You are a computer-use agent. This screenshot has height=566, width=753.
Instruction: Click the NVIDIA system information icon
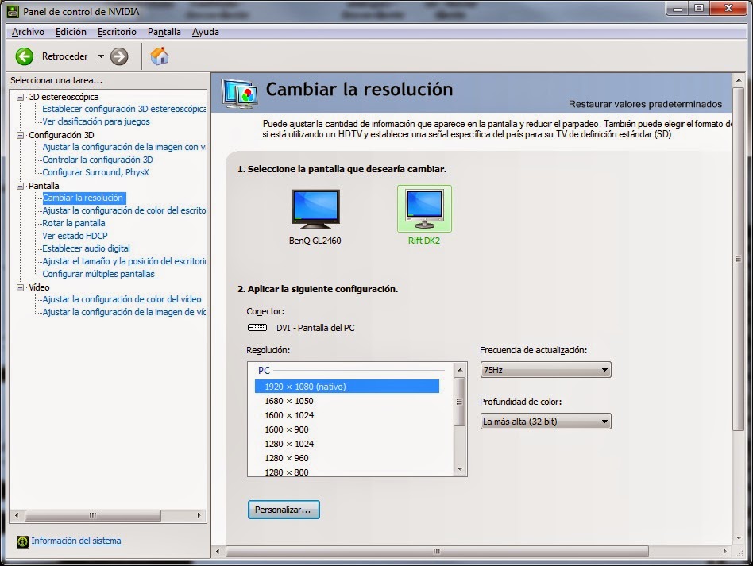pyautogui.click(x=22, y=541)
